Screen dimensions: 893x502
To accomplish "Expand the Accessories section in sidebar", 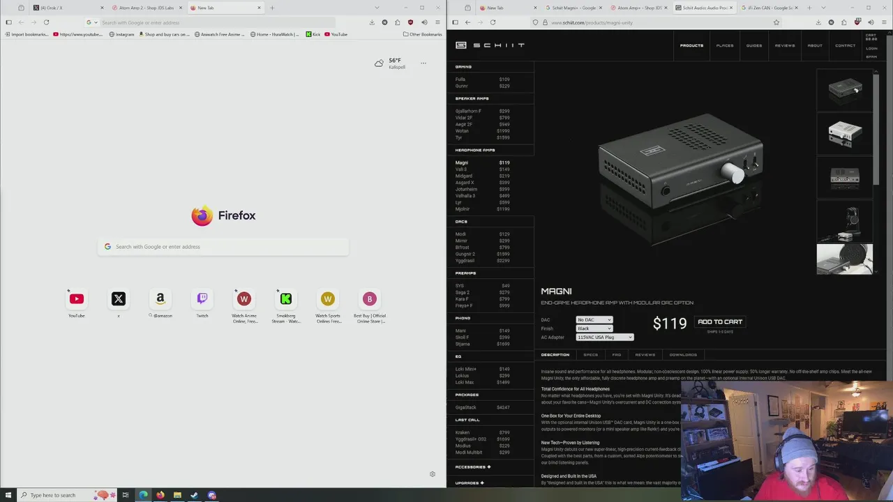I will click(x=473, y=466).
